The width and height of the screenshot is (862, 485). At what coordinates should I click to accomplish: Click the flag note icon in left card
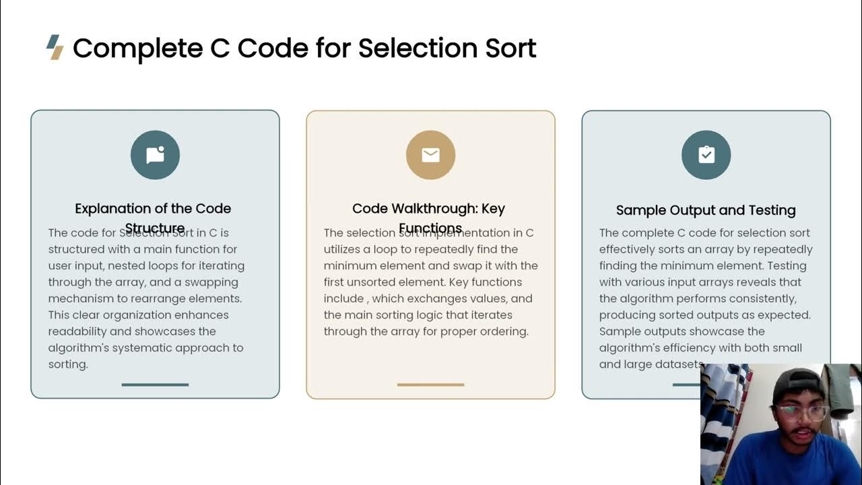(x=155, y=155)
